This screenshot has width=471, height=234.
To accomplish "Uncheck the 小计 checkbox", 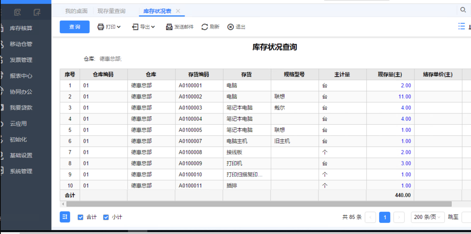I will coord(106,217).
